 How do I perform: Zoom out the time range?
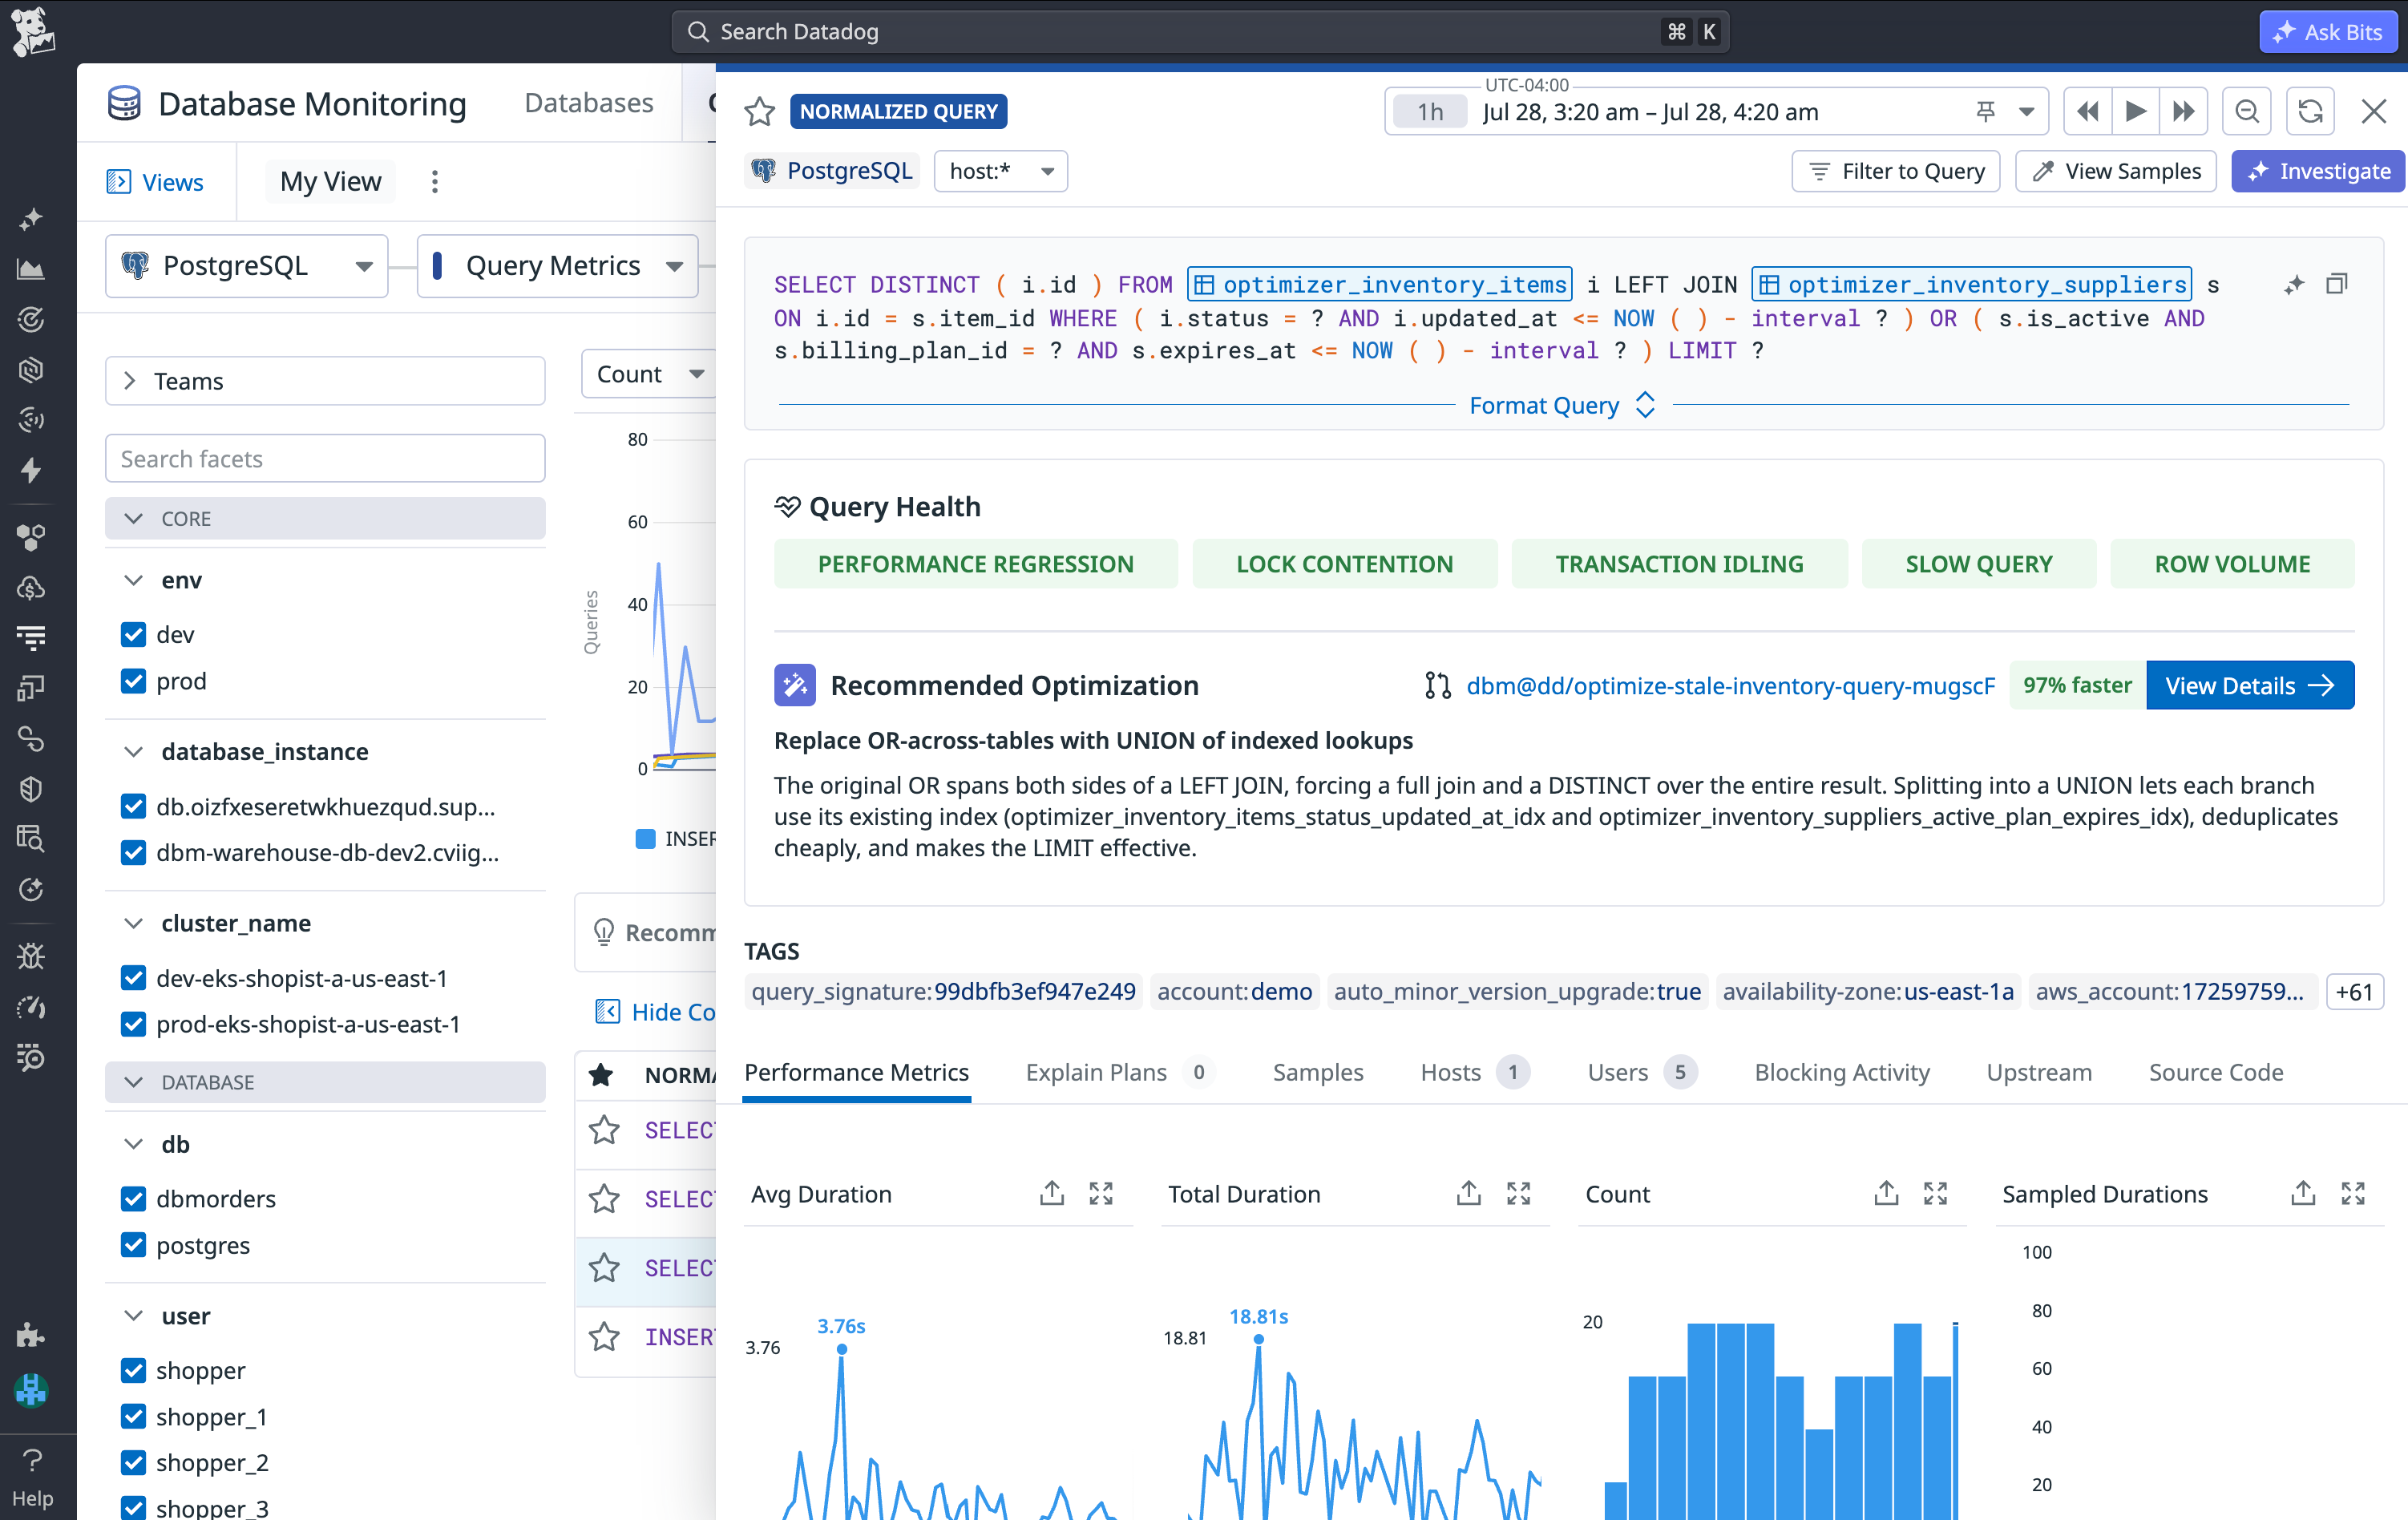click(2247, 111)
